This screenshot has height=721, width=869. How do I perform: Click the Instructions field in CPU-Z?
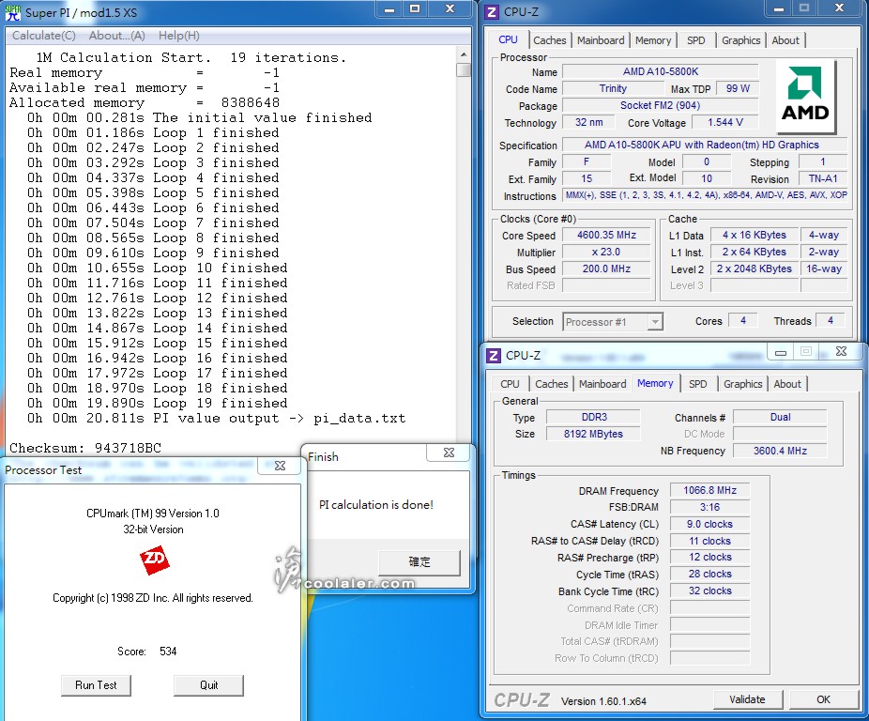tap(706, 195)
